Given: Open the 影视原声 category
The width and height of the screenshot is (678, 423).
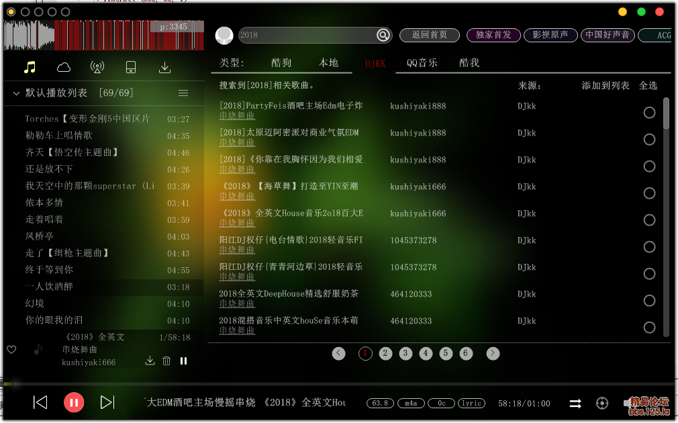Looking at the screenshot, I should 550,35.
